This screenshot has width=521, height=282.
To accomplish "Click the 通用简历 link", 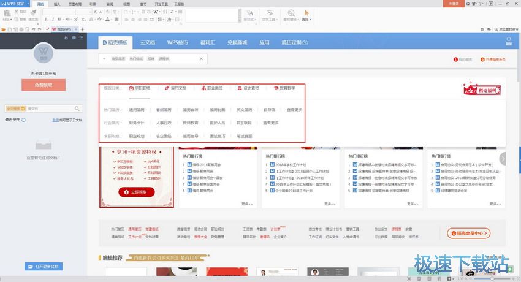I will 137,110.
